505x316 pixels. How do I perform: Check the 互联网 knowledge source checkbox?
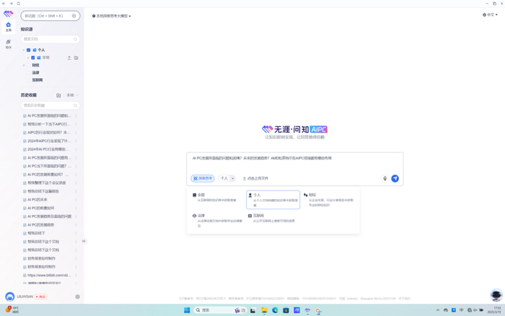tap(28, 80)
